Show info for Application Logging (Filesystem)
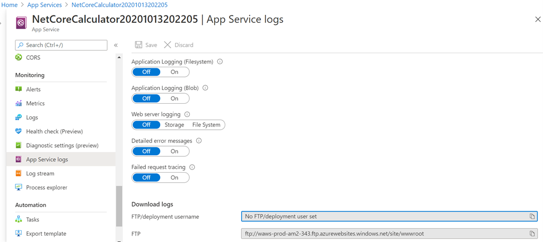 point(220,61)
